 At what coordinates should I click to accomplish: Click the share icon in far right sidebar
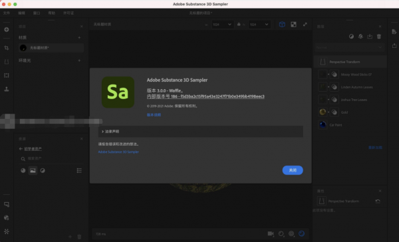point(394,46)
